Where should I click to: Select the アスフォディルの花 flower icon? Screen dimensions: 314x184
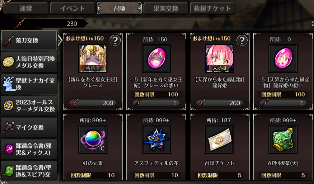(x=156, y=139)
